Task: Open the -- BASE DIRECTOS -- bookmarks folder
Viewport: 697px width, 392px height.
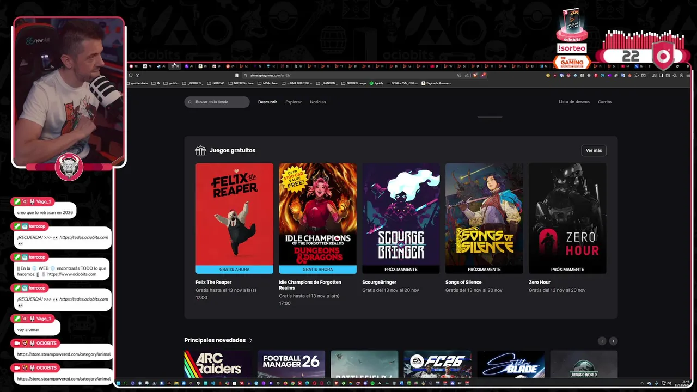Action: (x=297, y=83)
